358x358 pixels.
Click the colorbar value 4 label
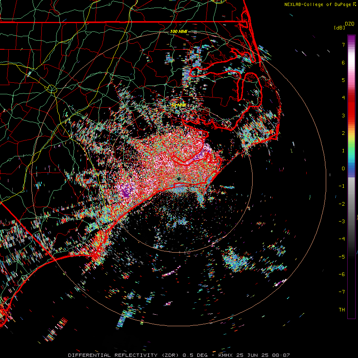(343, 98)
